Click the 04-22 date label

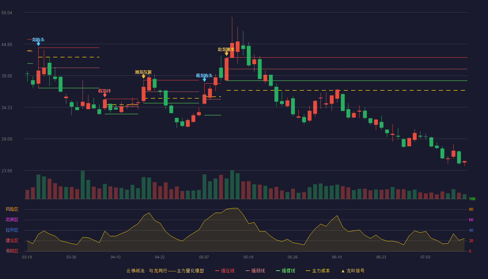(x=160, y=257)
